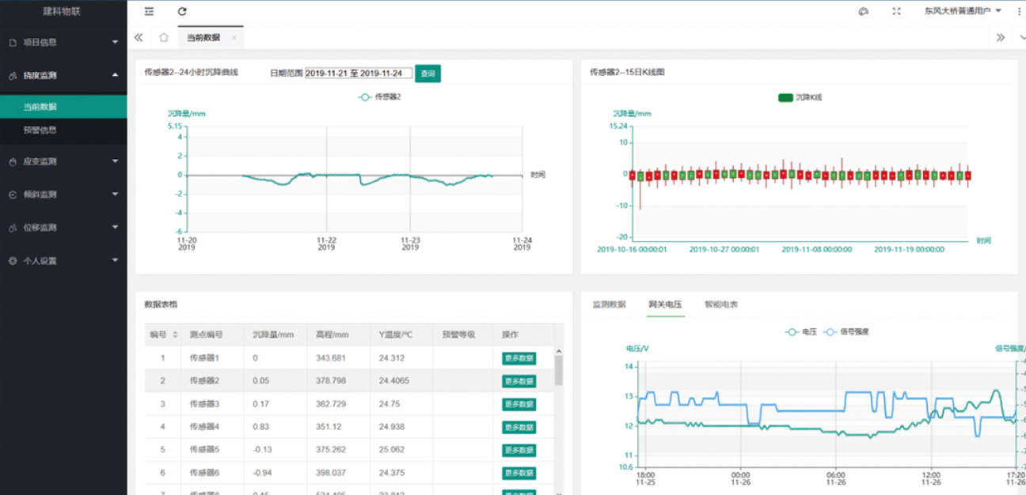Collapse the 挠度监测 menu arrow
This screenshot has width=1026, height=495.
pyautogui.click(x=116, y=75)
